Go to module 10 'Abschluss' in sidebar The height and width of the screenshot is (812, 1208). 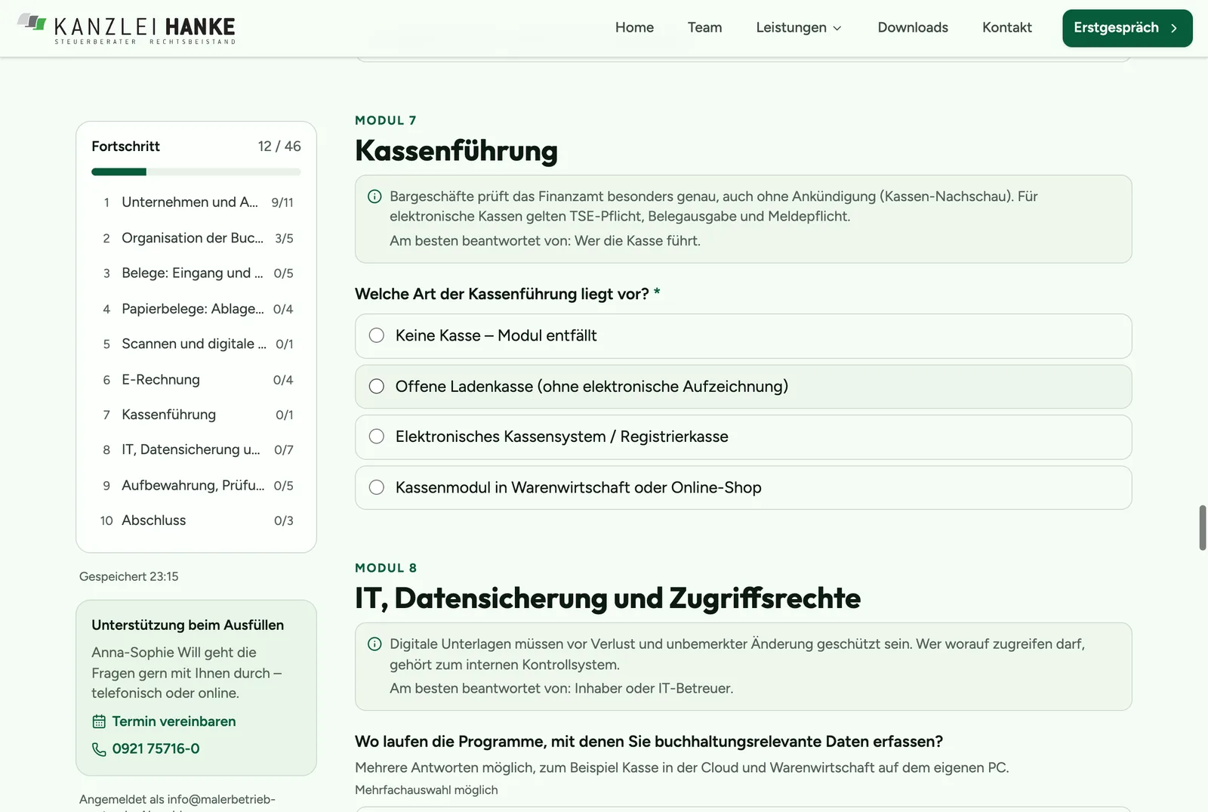(x=196, y=520)
